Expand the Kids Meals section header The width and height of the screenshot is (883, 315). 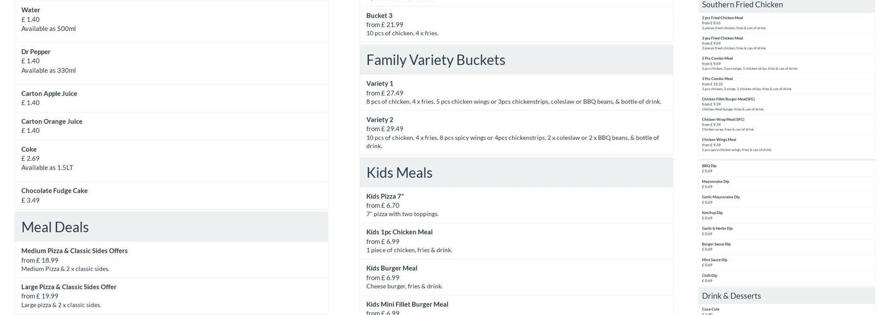[x=516, y=173]
